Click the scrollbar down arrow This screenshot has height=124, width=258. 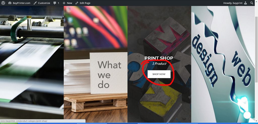256,121
